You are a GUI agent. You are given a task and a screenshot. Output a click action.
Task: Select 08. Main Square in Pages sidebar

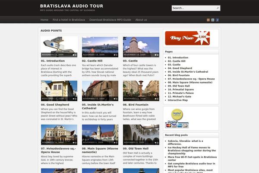(x=190, y=82)
